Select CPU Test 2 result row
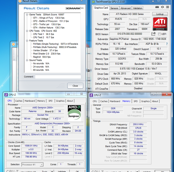Screen dimensions: 174x172 click(x=43, y=37)
